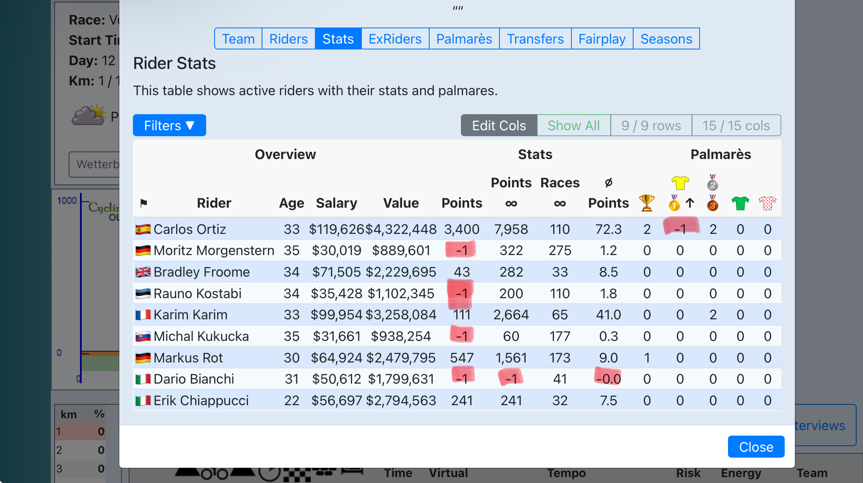Select the Erik Chiappucci rider row

click(201, 401)
